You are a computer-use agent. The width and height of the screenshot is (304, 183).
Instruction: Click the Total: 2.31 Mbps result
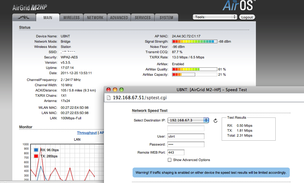click(x=240, y=135)
